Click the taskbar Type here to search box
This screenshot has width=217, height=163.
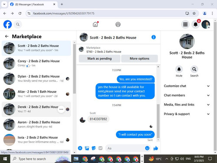coord(40,159)
